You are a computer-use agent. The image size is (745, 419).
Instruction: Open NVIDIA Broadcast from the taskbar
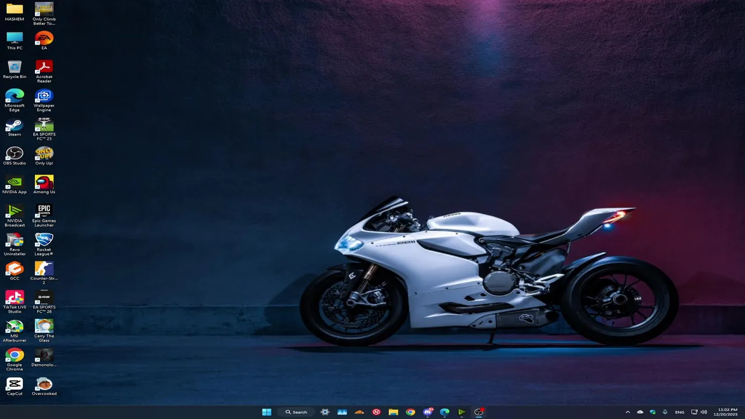(462, 412)
